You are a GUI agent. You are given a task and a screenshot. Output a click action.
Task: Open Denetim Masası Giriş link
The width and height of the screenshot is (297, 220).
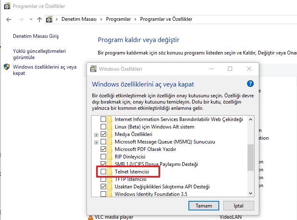click(36, 36)
